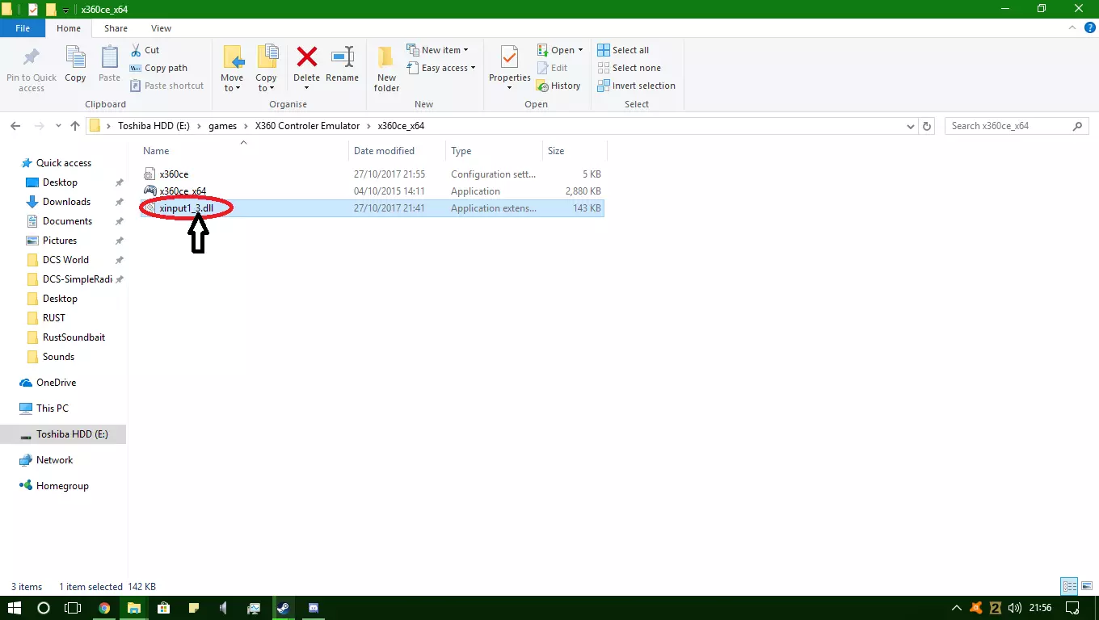
Task: Click the Cut scissors command
Action: (145, 50)
